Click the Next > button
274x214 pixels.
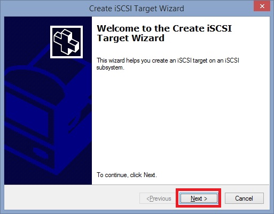tap(199, 198)
